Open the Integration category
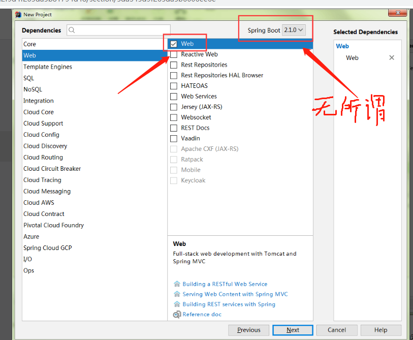 click(x=94, y=101)
